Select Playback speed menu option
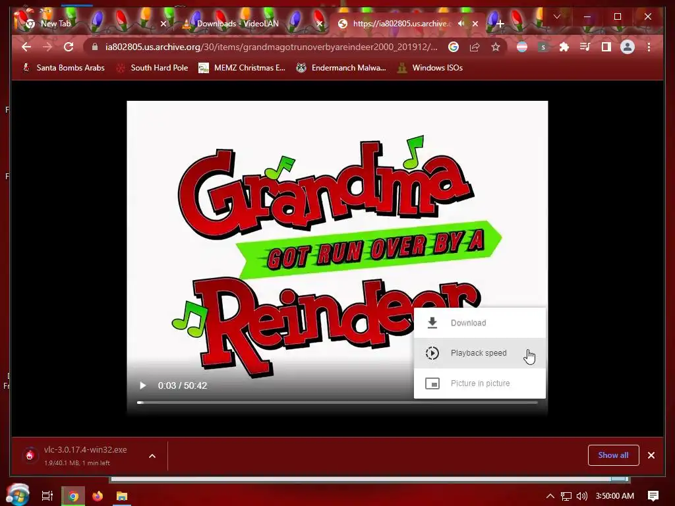The image size is (675, 506). (480, 353)
